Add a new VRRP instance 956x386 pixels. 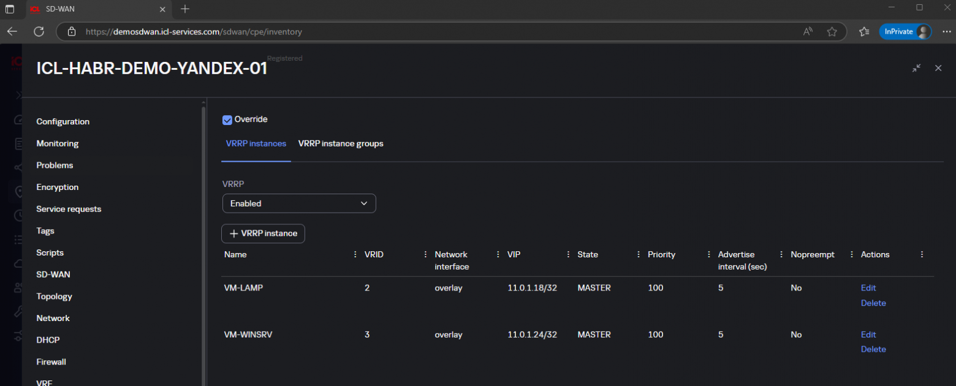263,233
